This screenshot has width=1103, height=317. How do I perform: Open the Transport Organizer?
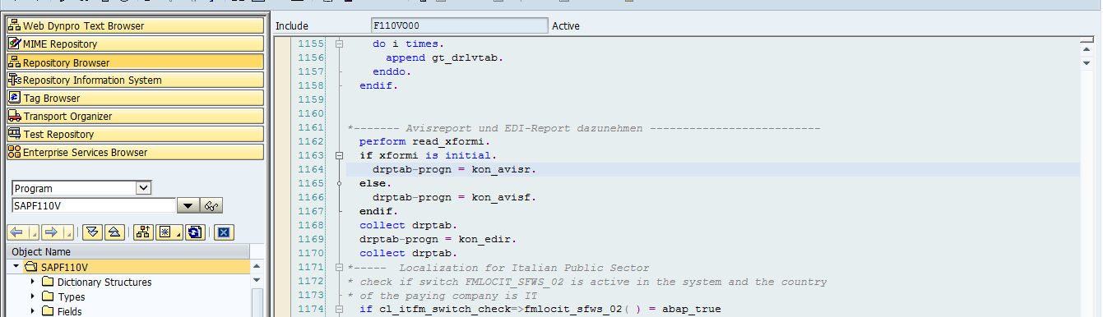point(135,117)
